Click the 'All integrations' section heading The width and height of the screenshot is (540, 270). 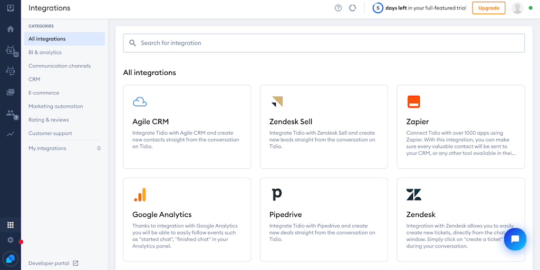149,73
